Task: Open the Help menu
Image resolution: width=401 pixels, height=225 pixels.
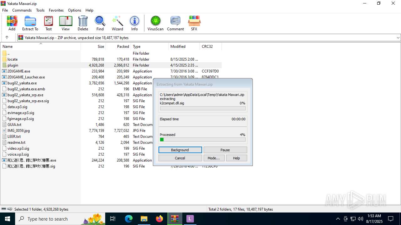Action: [x=89, y=10]
